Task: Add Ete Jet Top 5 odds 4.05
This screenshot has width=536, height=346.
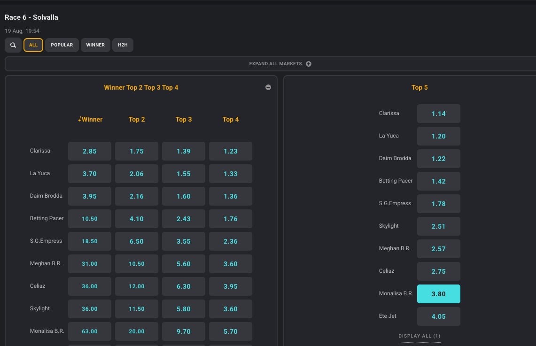Action: pyautogui.click(x=439, y=316)
